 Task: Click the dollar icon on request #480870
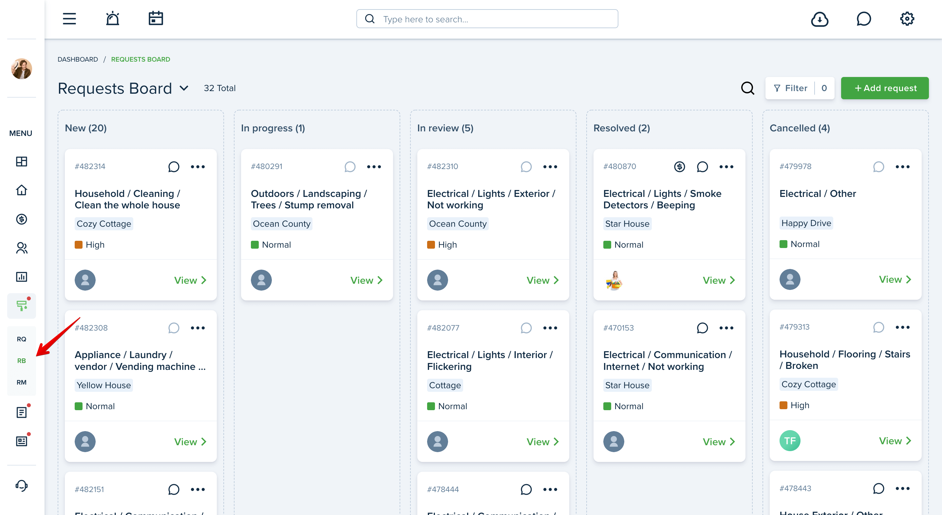(679, 167)
